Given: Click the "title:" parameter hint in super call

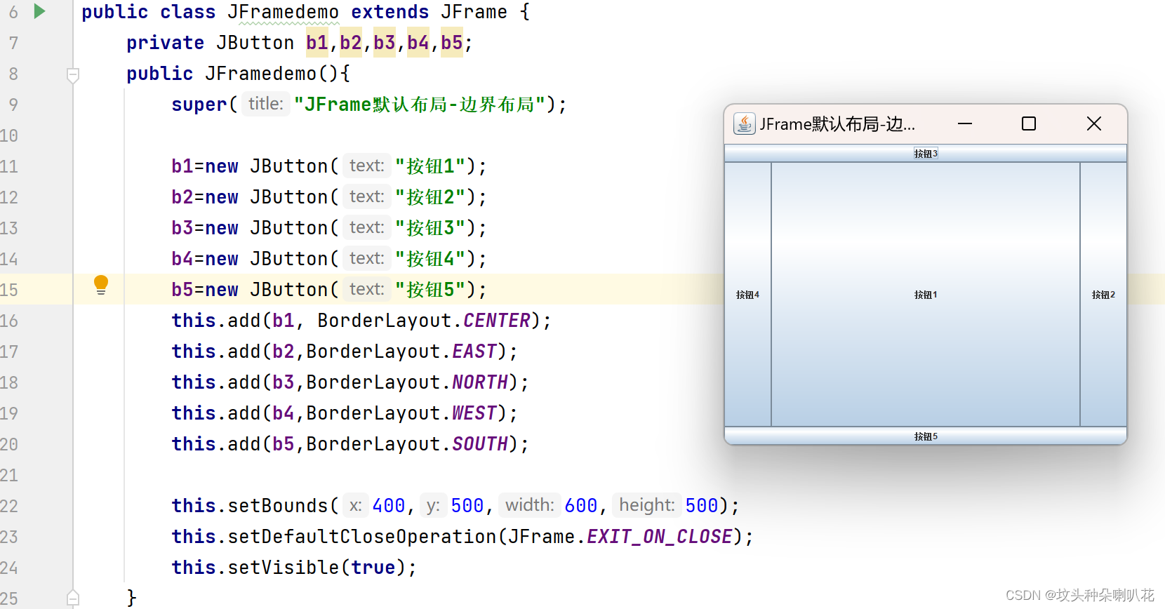Looking at the screenshot, I should click(x=265, y=104).
